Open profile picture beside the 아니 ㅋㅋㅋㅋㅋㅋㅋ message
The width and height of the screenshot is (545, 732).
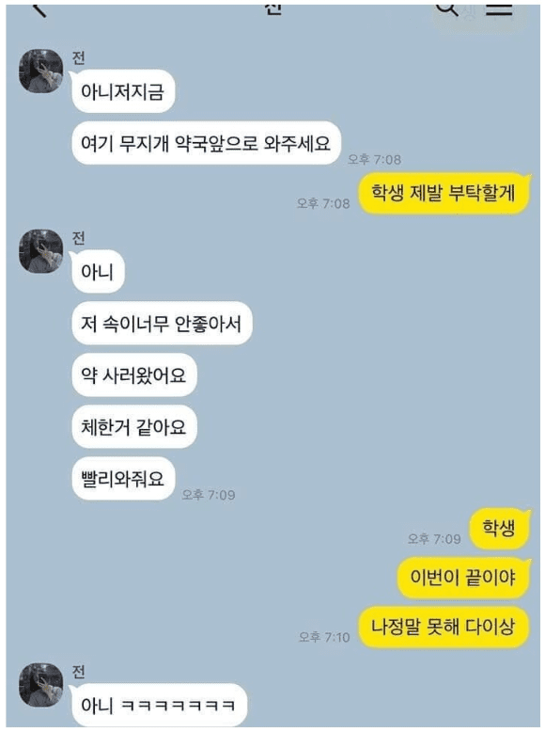pos(40,684)
